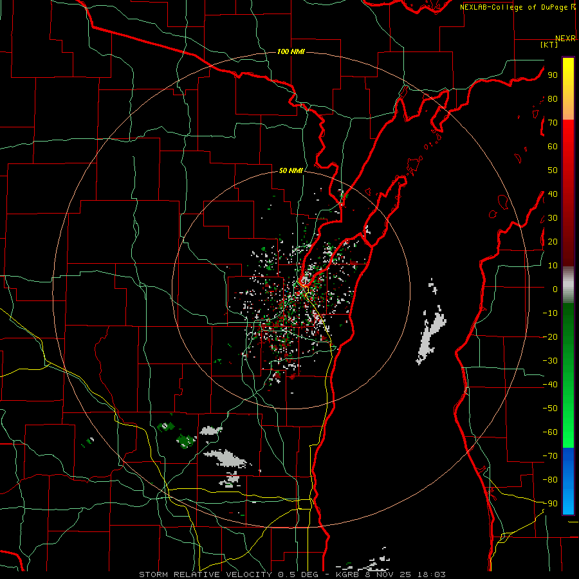This screenshot has width=579, height=579.
Task: Click the -80 value on the velocity scale
Action: point(550,480)
